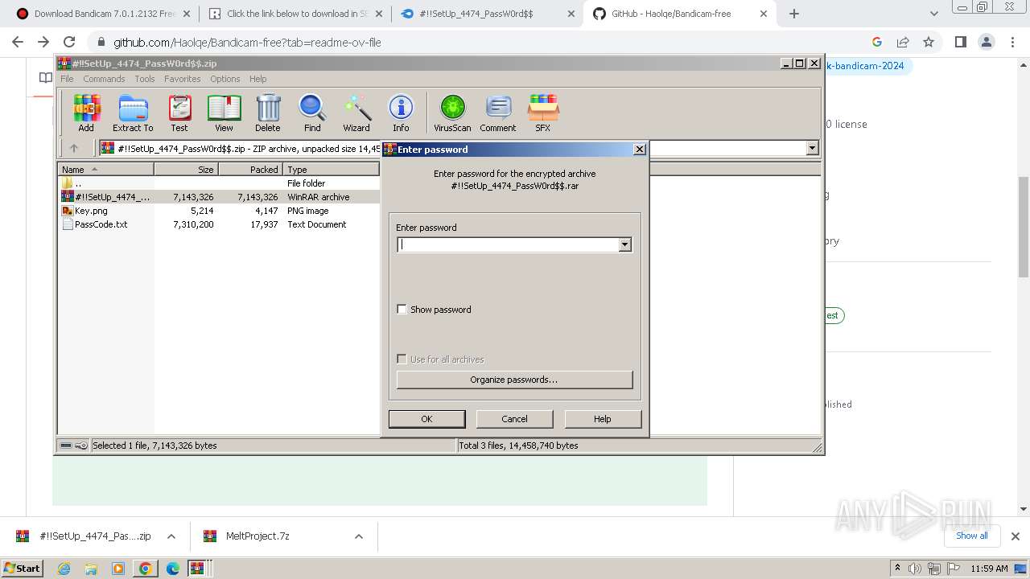Click the volume icon in system tray
This screenshot has height=579, width=1030.
coord(915,569)
